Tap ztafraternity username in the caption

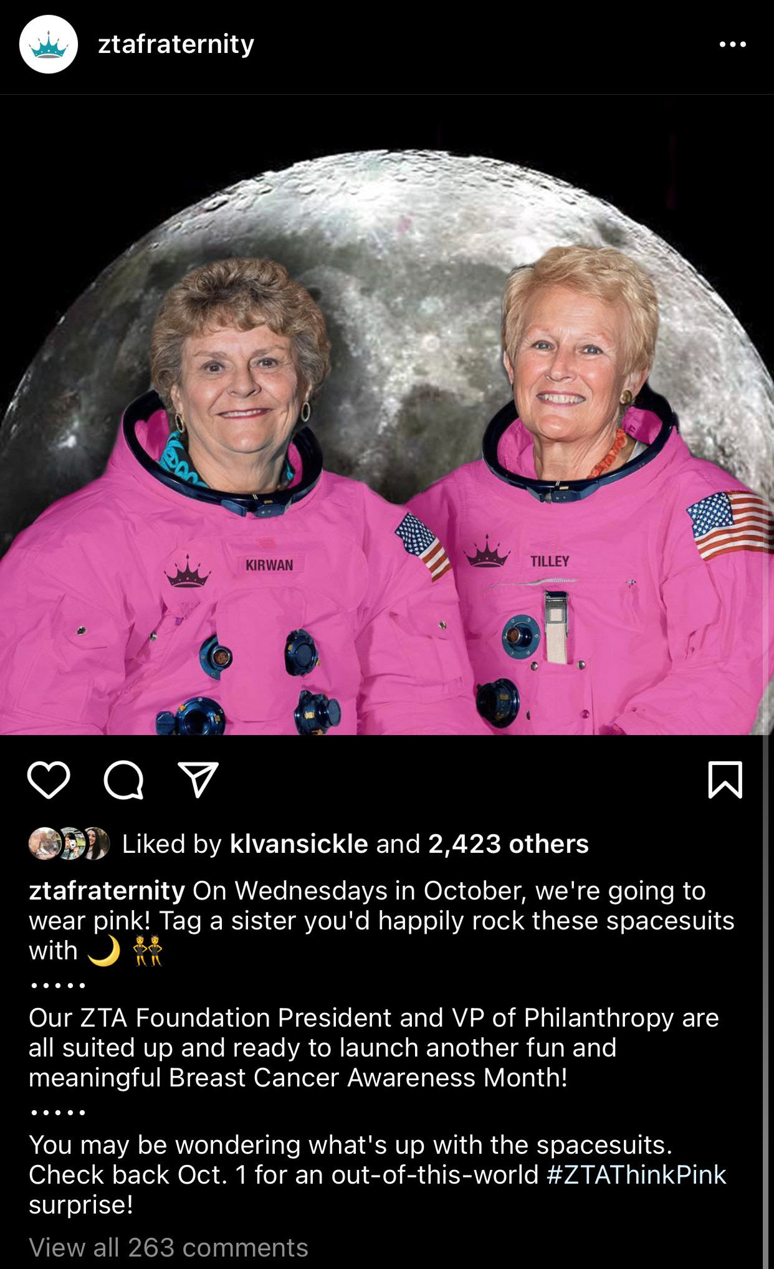click(107, 891)
